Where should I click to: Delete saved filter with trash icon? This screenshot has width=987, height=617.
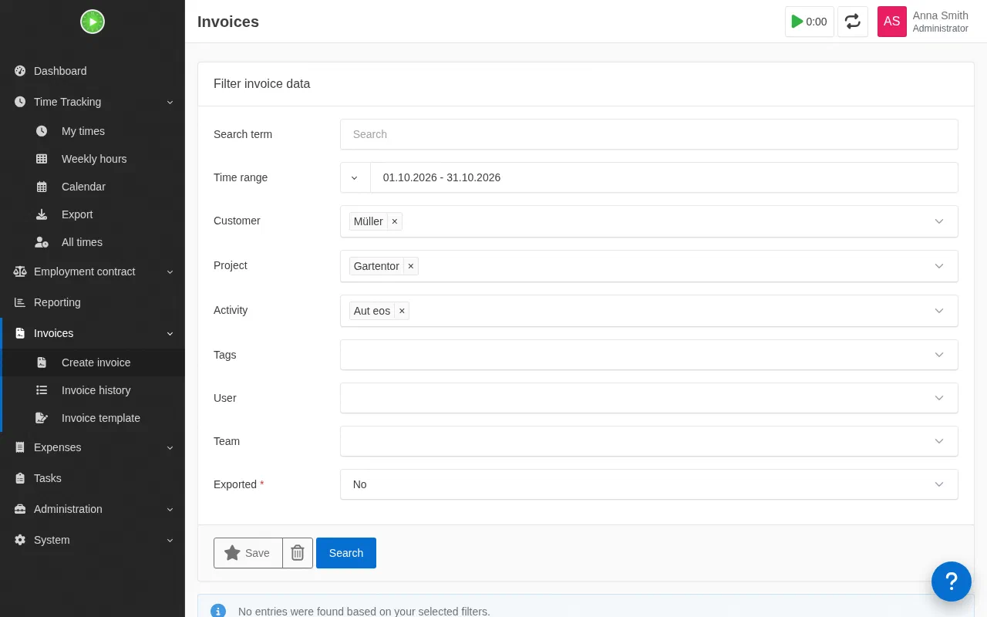click(x=298, y=553)
